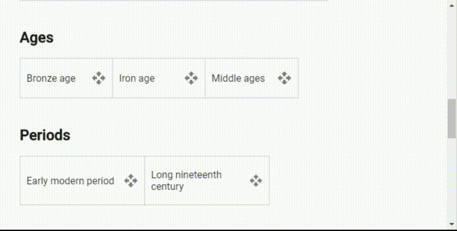The image size is (457, 231).
Task: Click the Middle ages label text
Action: [x=238, y=78]
